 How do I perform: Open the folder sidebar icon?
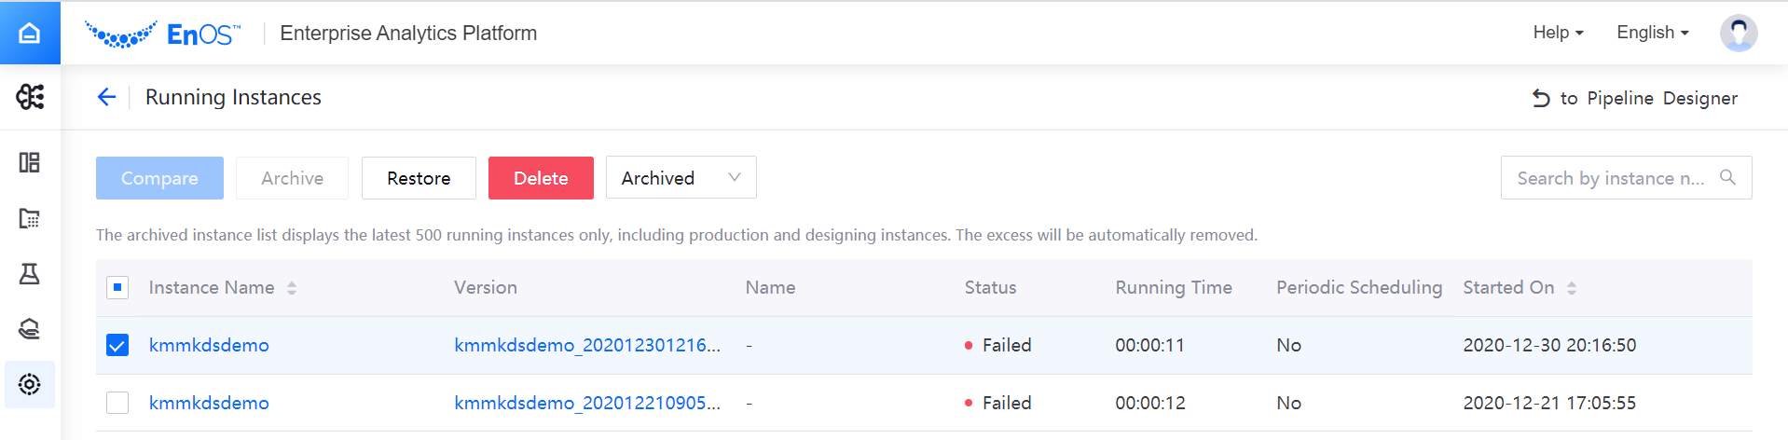tap(30, 218)
